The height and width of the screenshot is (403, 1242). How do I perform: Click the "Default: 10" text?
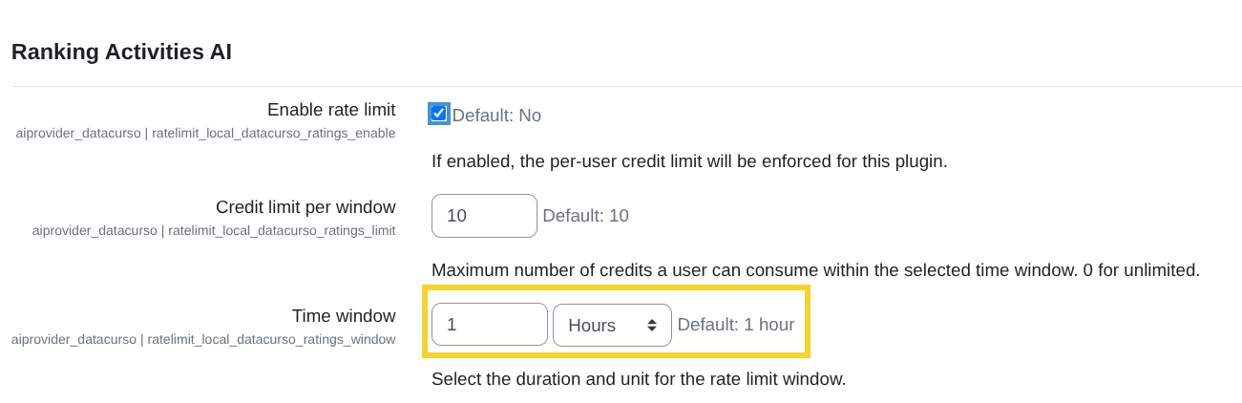point(585,216)
